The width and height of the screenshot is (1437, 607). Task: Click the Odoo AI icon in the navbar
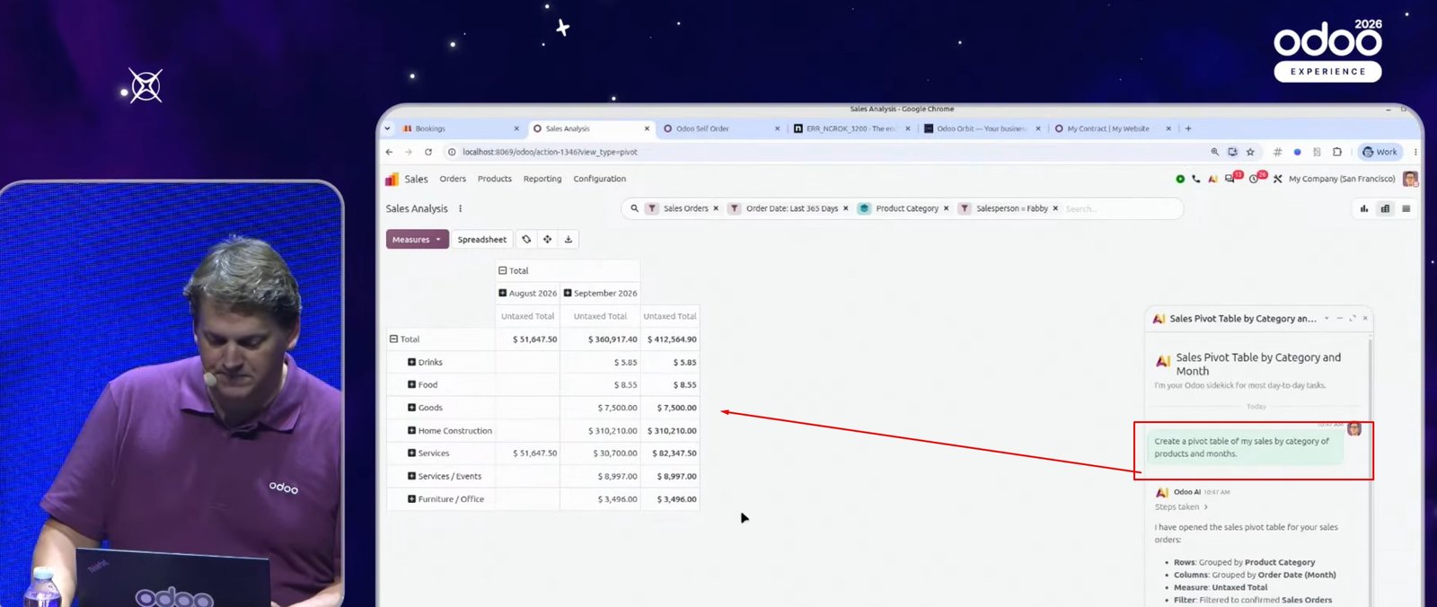[x=1212, y=179]
